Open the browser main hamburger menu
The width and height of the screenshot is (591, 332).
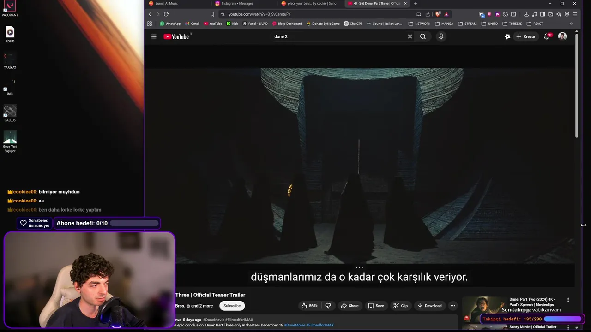pyautogui.click(x=575, y=14)
